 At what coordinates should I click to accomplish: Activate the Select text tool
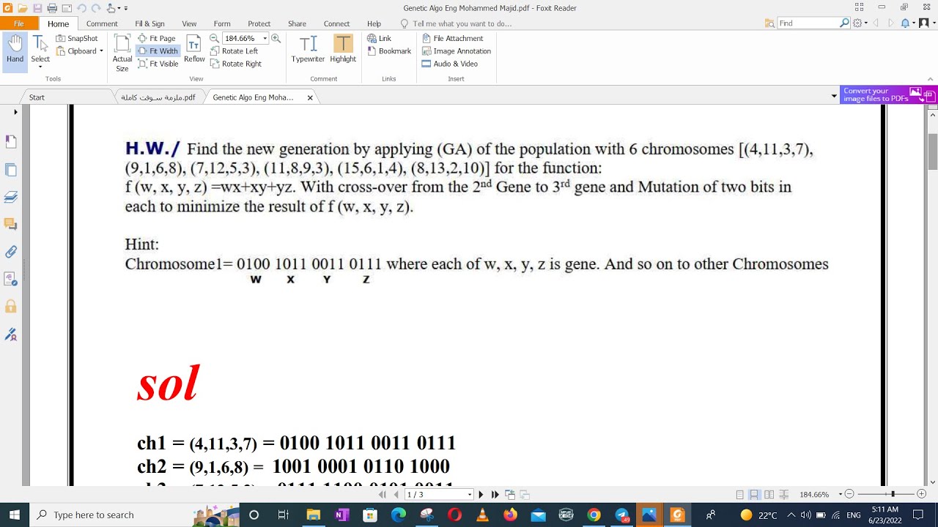coord(40,47)
